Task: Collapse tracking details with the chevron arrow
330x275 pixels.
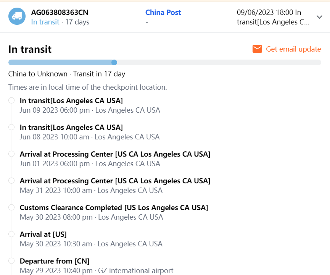Action: 320,17
